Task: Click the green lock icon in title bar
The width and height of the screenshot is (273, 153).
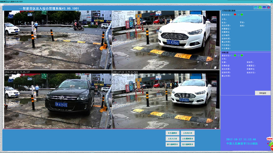Action: 260,7
